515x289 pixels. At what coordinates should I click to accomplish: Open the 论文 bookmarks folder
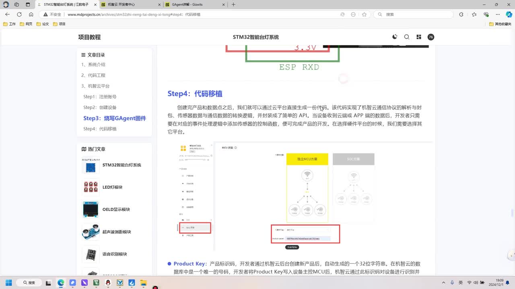pos(43,24)
